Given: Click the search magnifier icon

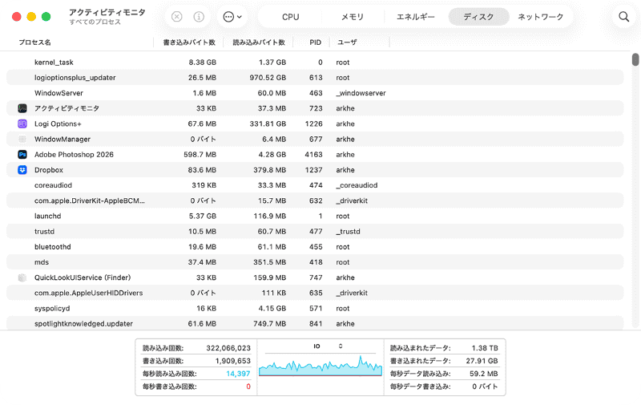Looking at the screenshot, I should tap(624, 17).
